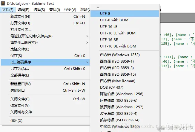Screen dimensions: 195x132
Task: Select 西方语 (Mac Roman) encoding
Action: (125, 81)
